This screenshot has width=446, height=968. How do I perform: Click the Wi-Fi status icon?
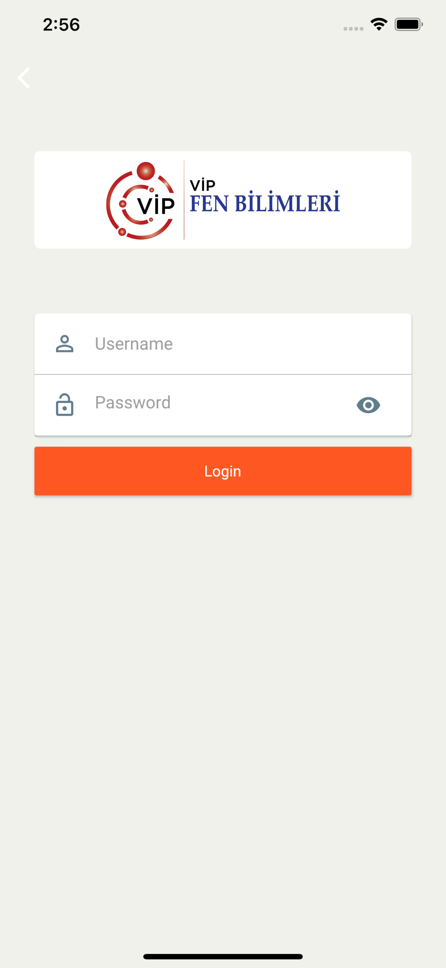(379, 25)
